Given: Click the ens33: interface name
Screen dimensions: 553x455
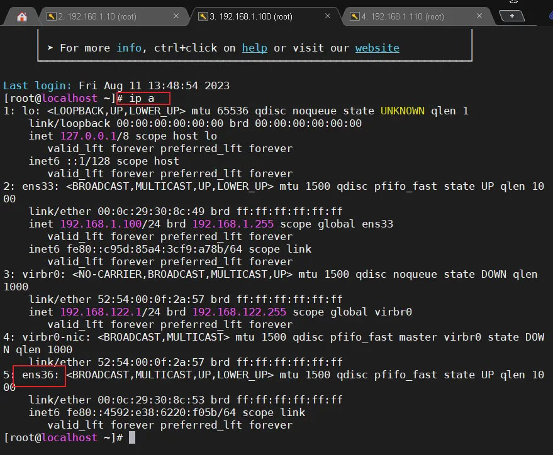Looking at the screenshot, I should 40,186.
